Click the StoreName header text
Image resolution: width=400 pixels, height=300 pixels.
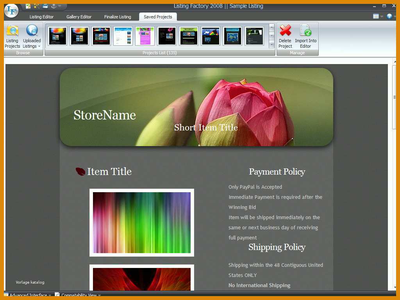pos(105,115)
